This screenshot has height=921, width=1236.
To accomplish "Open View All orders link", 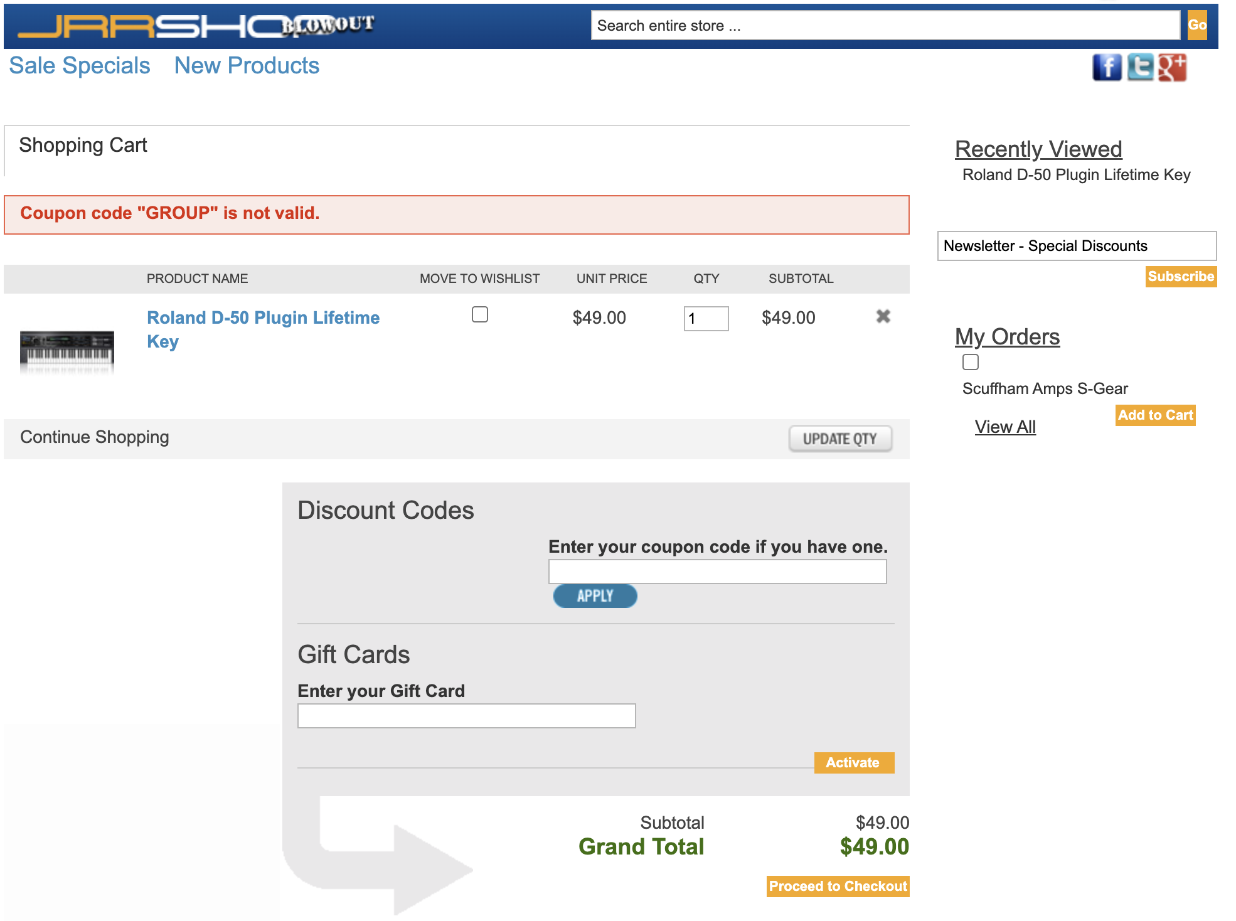I will click(x=1005, y=427).
